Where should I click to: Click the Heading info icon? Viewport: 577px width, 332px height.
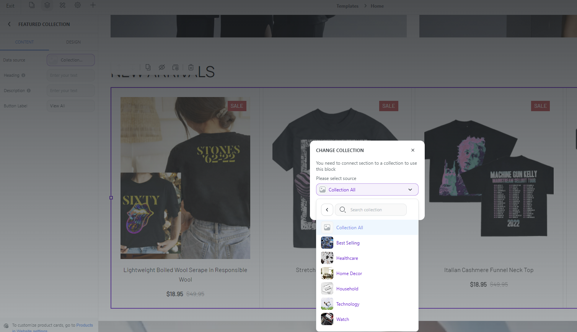pos(23,75)
